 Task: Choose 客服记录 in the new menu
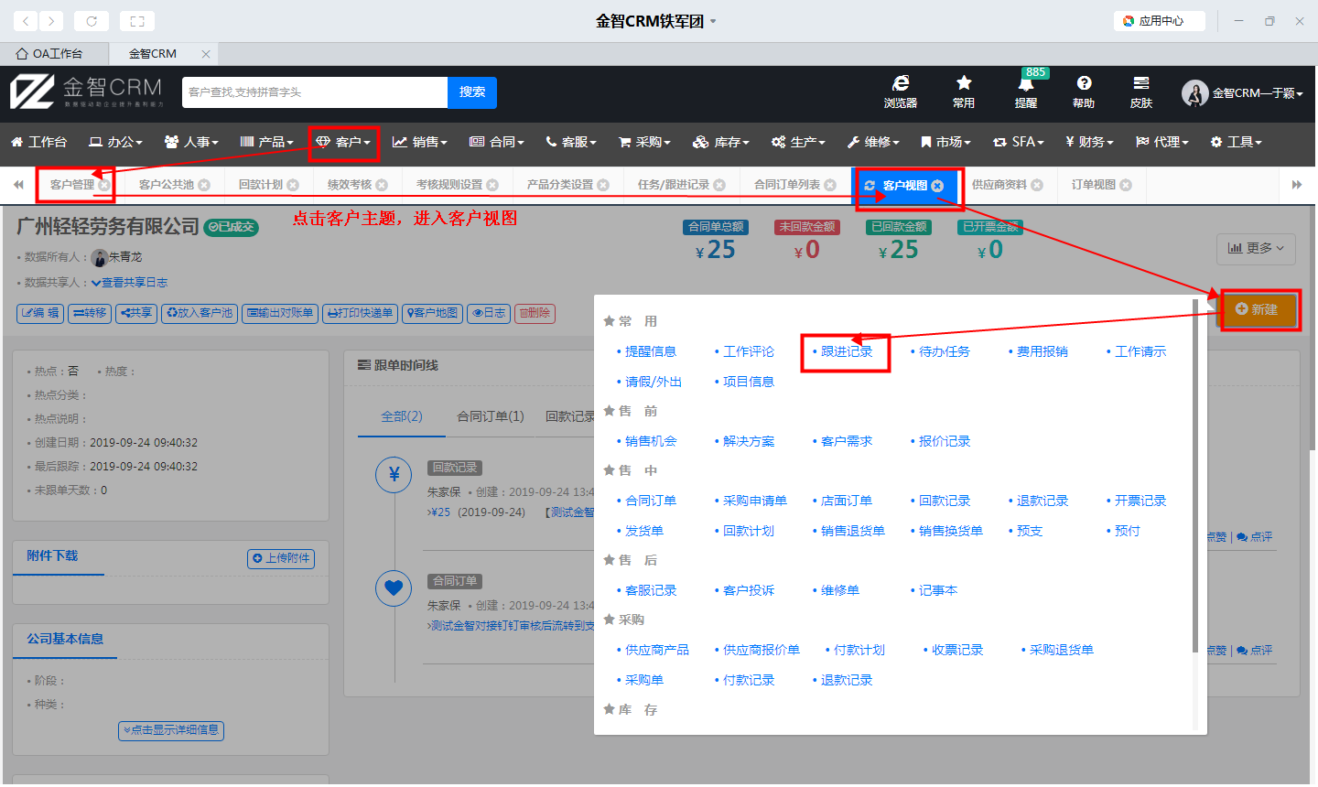click(651, 590)
